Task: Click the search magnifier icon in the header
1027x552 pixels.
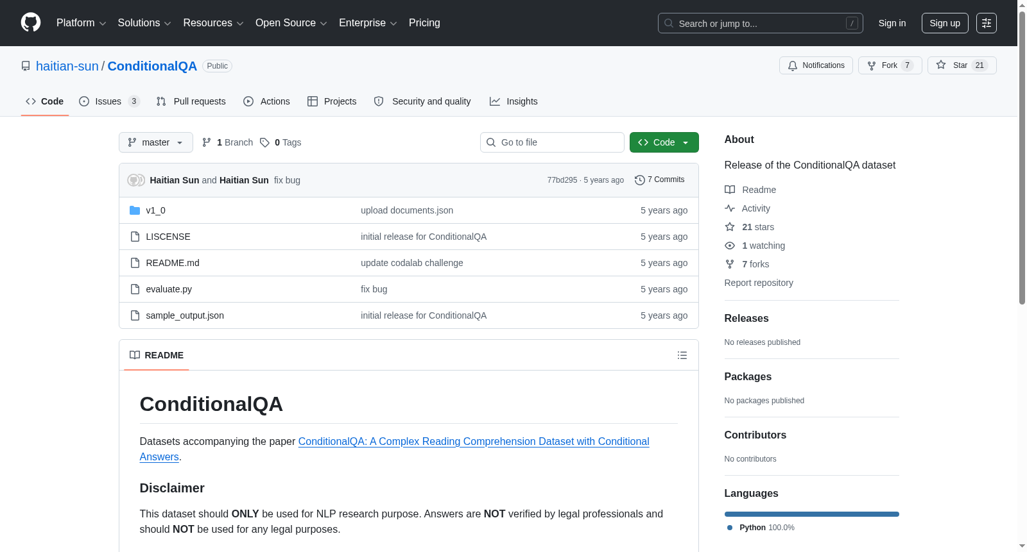Action: [669, 23]
